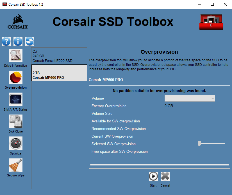
Task: Select the 2 TB Corsair MP600 PRO drive
Action: (59, 73)
